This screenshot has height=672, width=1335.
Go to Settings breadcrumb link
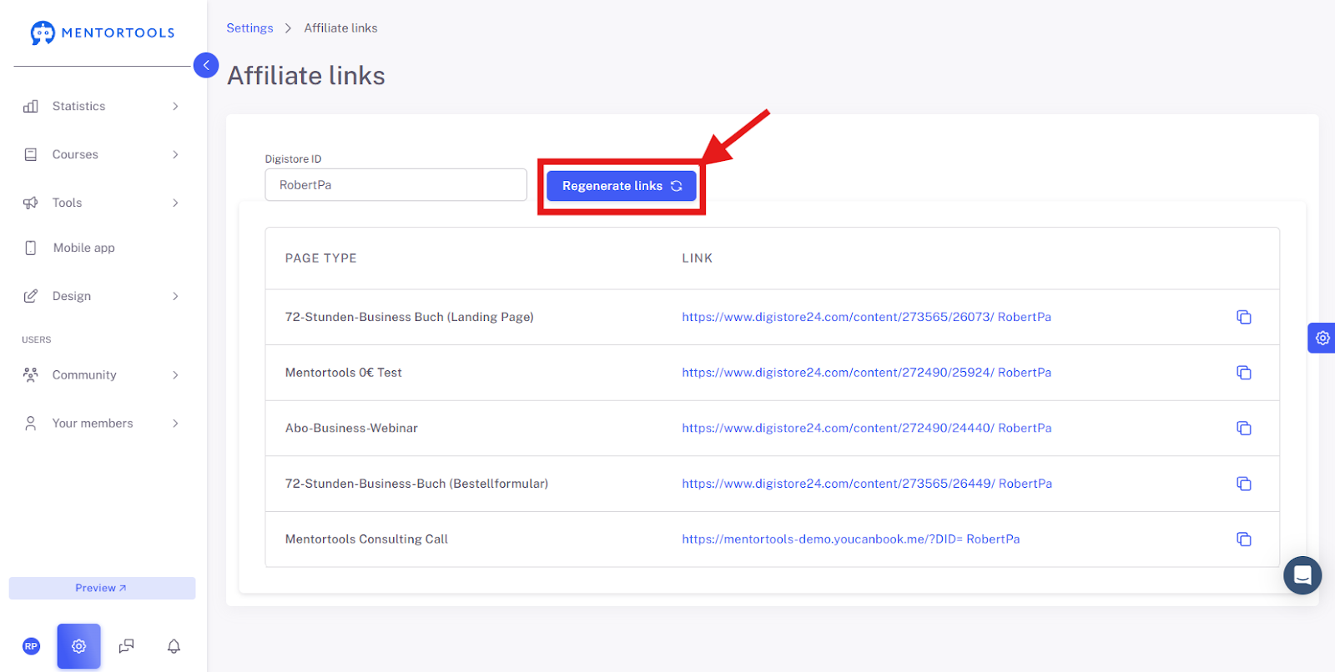(249, 28)
